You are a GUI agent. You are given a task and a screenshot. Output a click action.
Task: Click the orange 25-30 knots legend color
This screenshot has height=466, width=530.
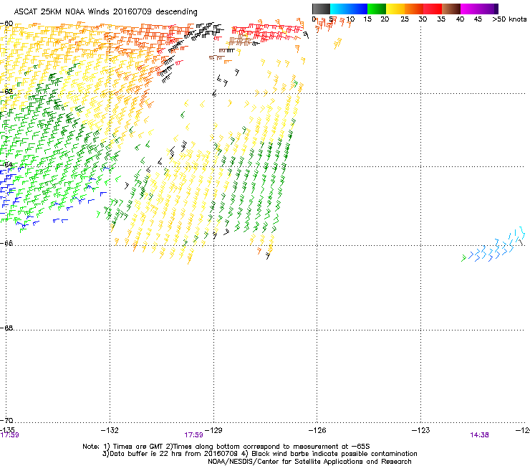tap(414, 9)
